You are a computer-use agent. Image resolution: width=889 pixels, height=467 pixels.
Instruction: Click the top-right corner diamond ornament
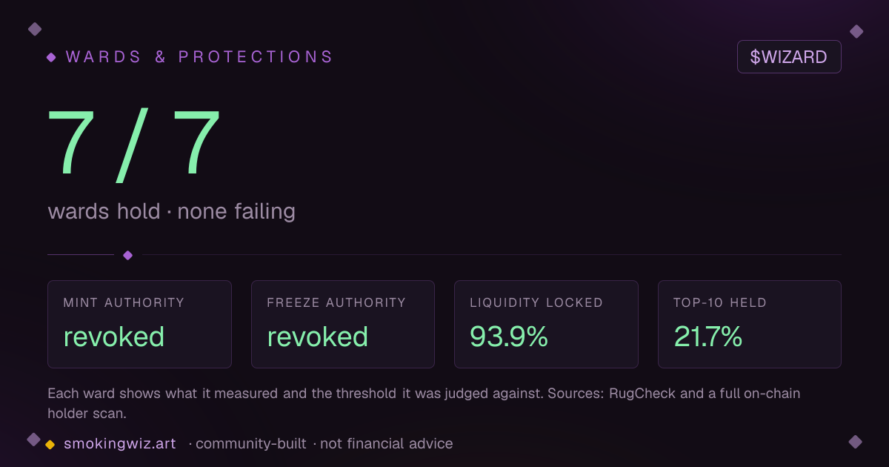point(856,31)
